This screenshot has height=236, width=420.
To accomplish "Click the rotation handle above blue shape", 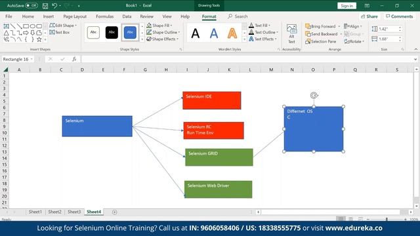I will [x=314, y=95].
